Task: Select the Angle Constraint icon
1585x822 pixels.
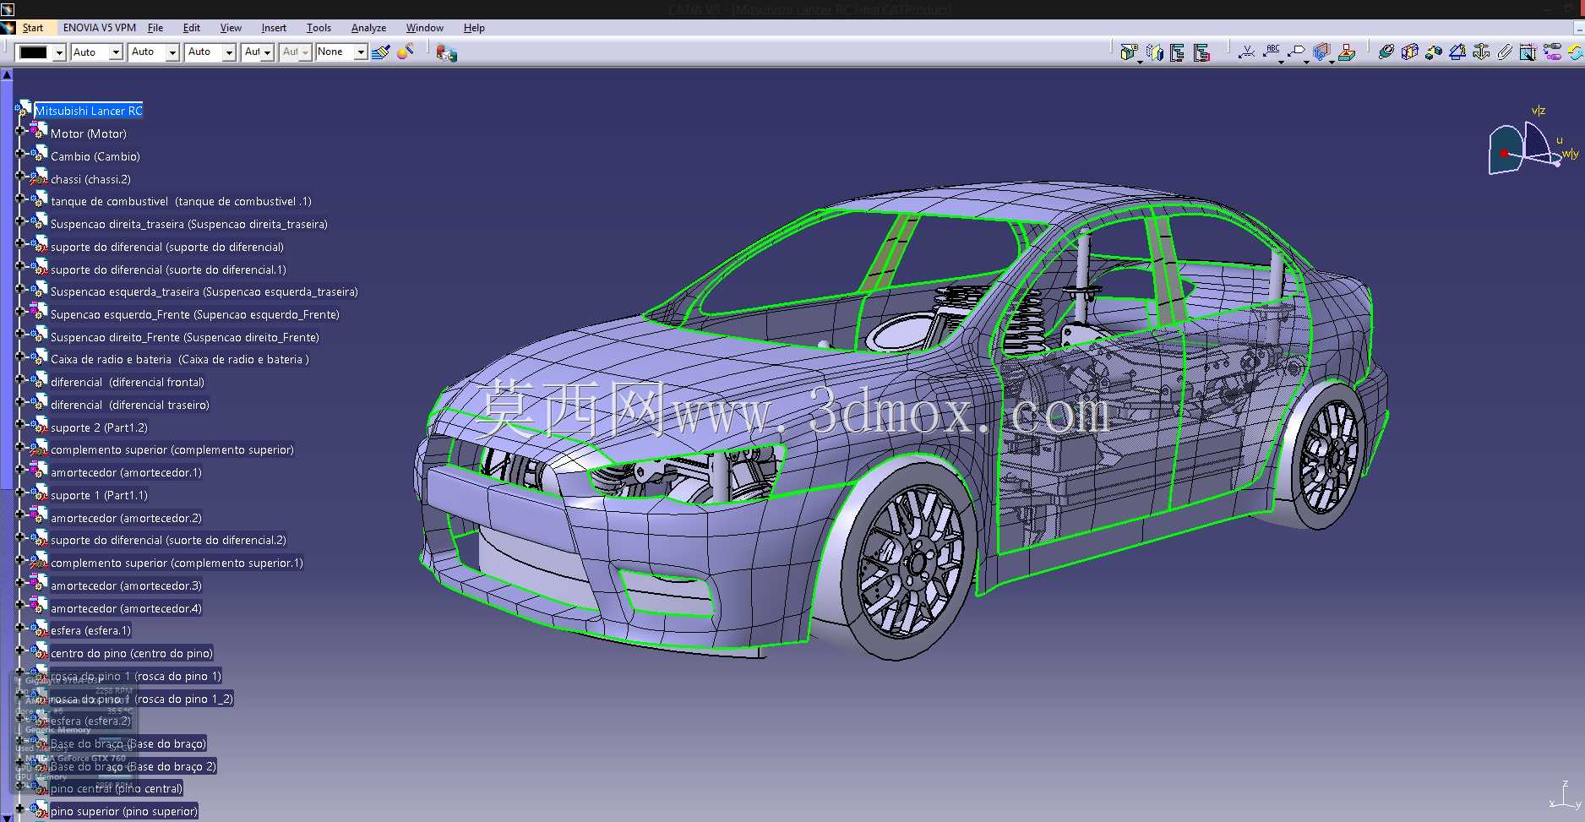Action: pyautogui.click(x=1457, y=52)
